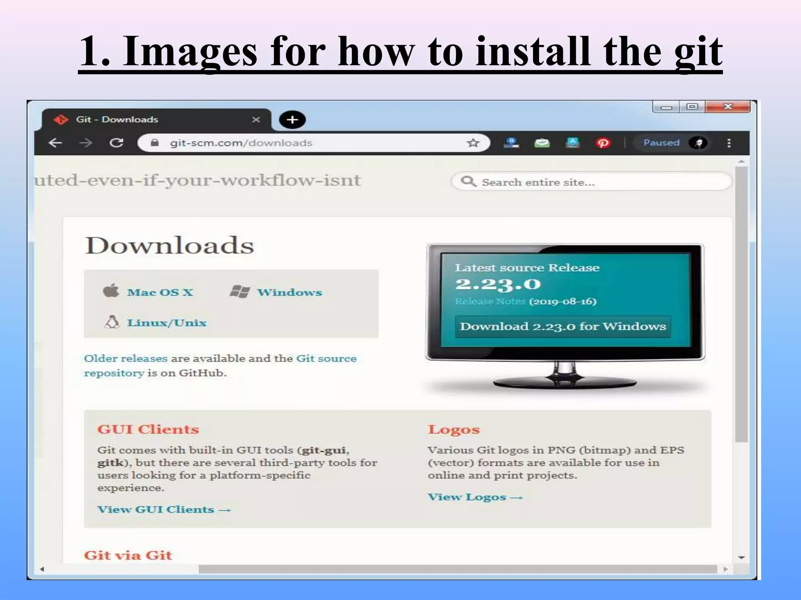
Task: Open the Release Notes link
Action: click(x=490, y=301)
